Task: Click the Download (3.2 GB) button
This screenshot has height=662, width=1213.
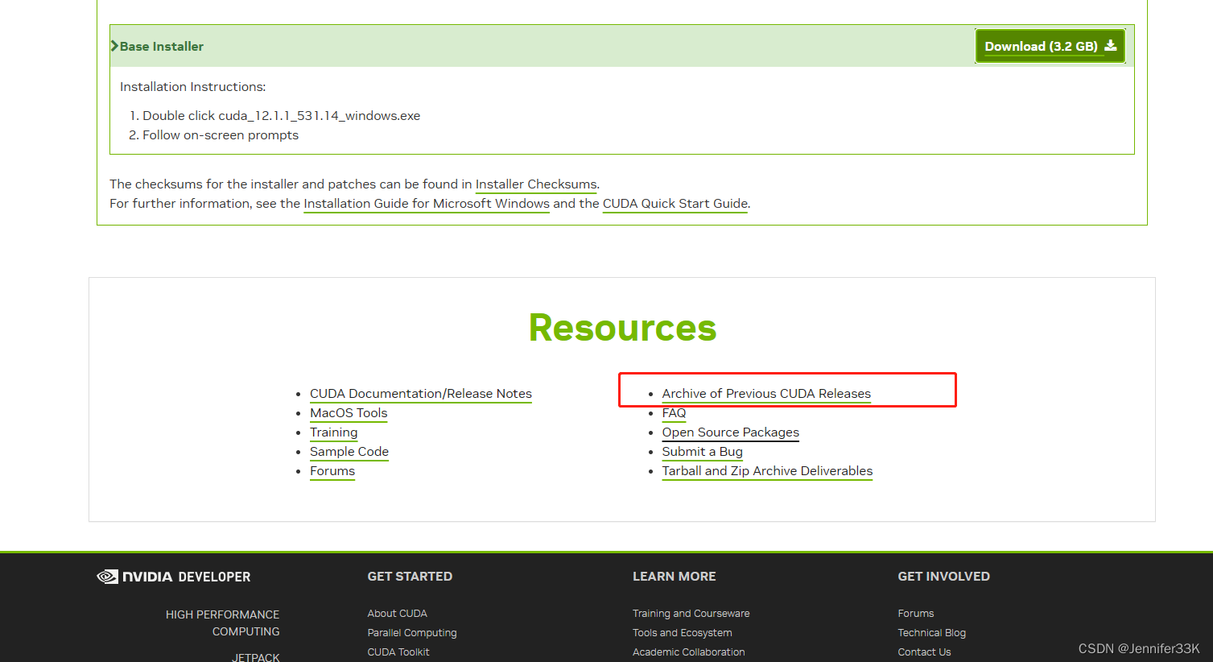Action: 1050,46
